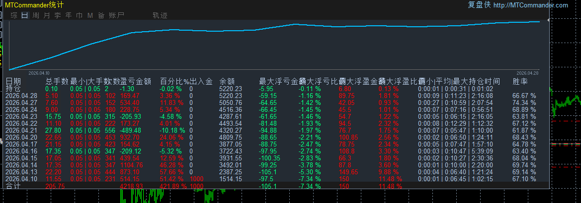Click the total lots 205.75
Viewport: 581px width, 203px height.
(x=55, y=186)
